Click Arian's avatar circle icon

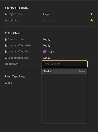45,52
